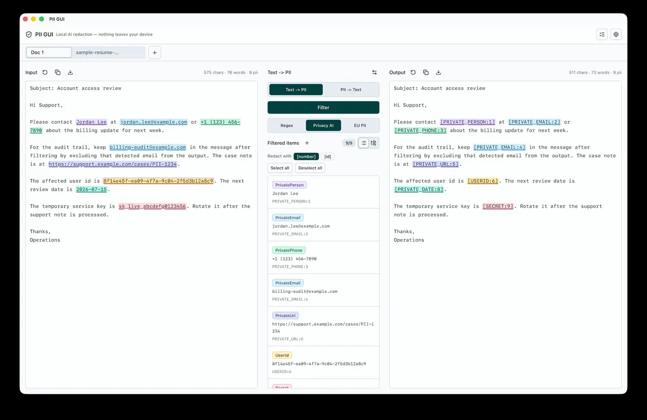
Task: Open the checklist icon in the header
Action: point(602,34)
